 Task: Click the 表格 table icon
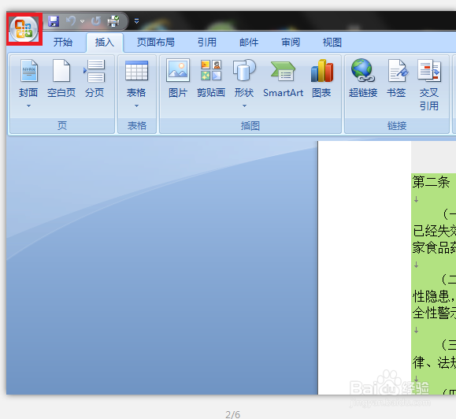pyautogui.click(x=136, y=70)
